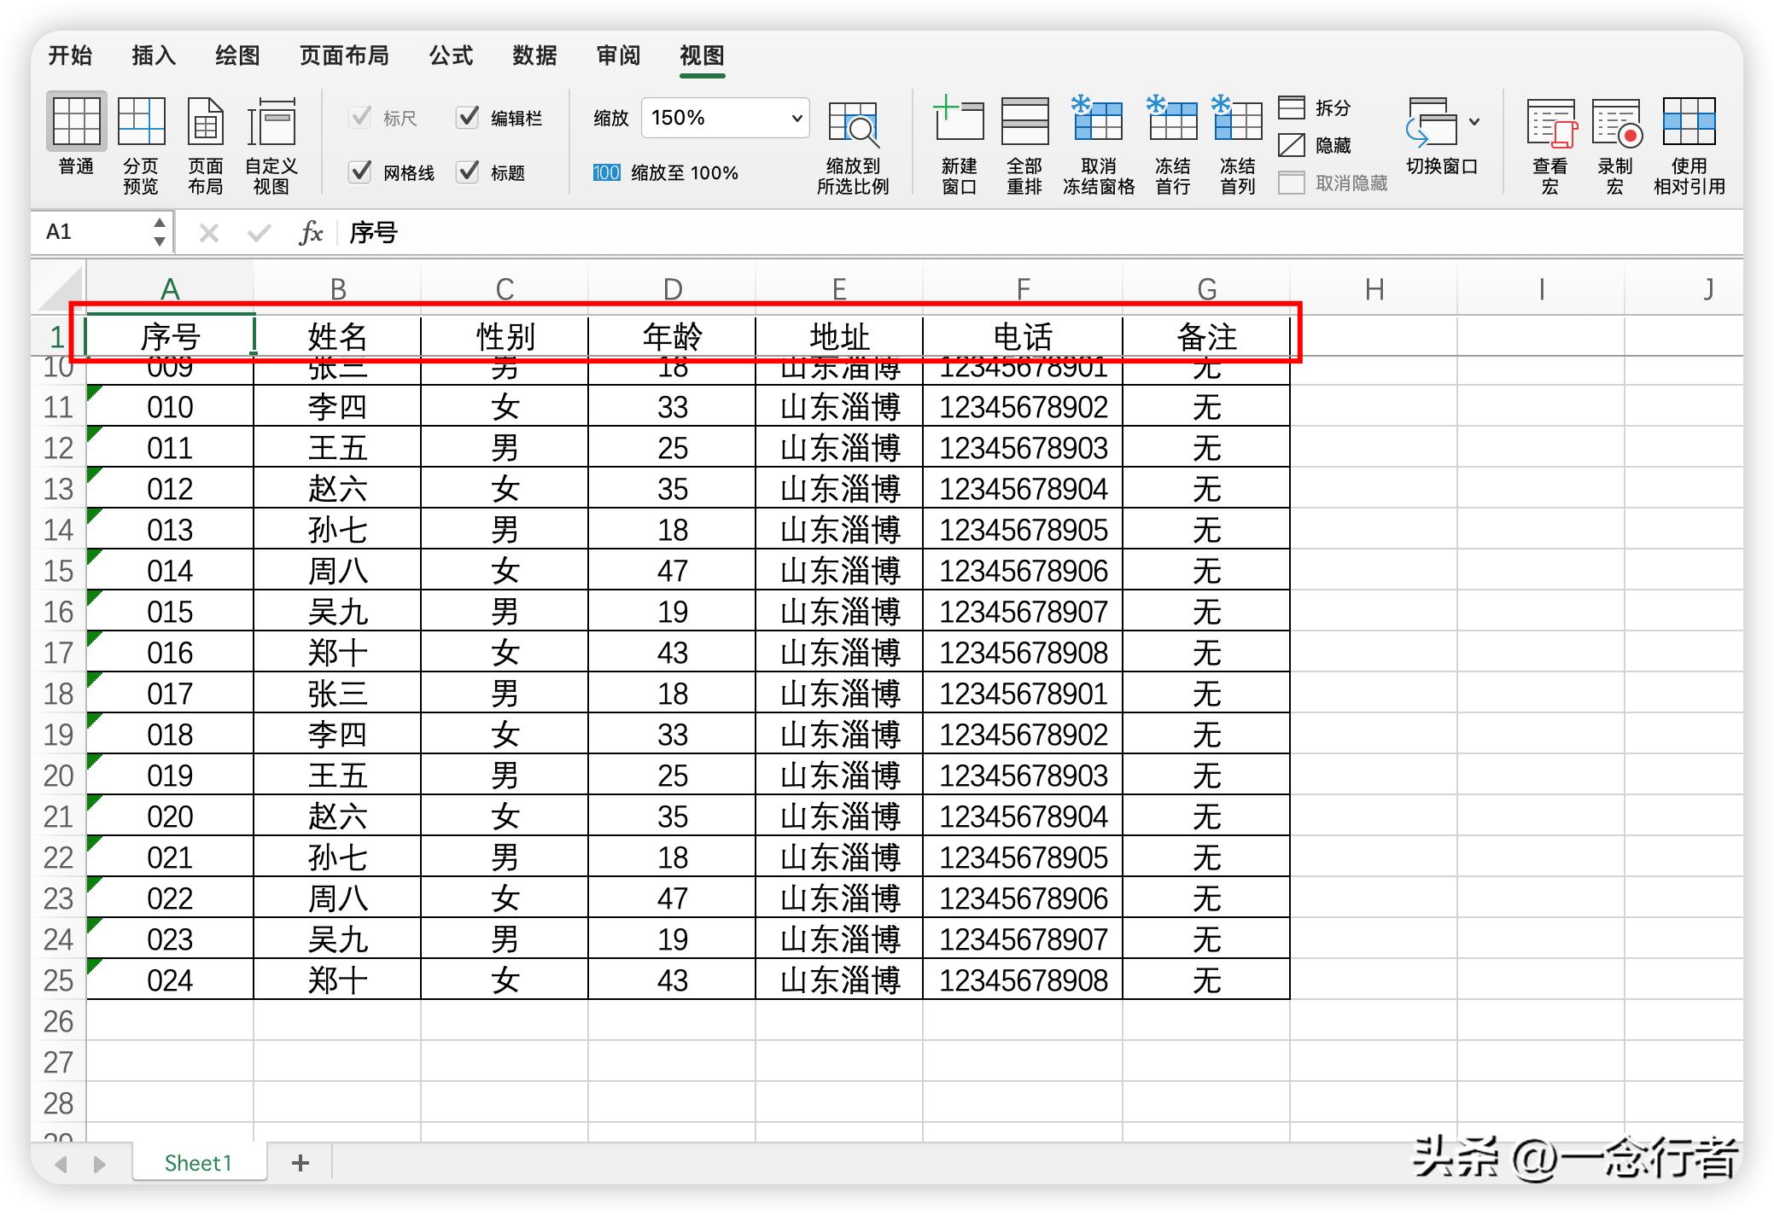This screenshot has width=1774, height=1215.
Task: Switch to the Data (数据) tab
Action: click(x=534, y=56)
